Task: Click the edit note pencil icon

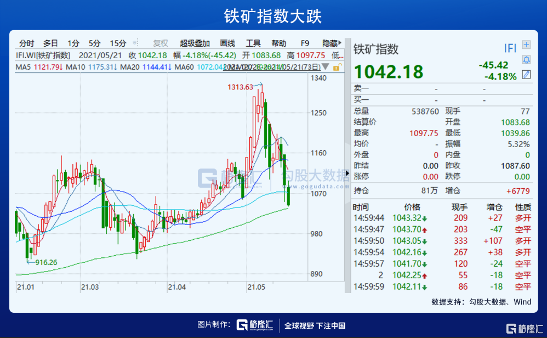Action: coord(526,74)
